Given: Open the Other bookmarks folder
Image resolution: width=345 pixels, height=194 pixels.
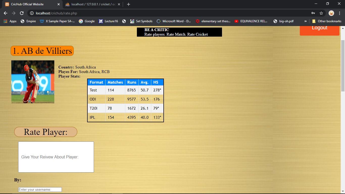Looking at the screenshot, I should (x=327, y=21).
